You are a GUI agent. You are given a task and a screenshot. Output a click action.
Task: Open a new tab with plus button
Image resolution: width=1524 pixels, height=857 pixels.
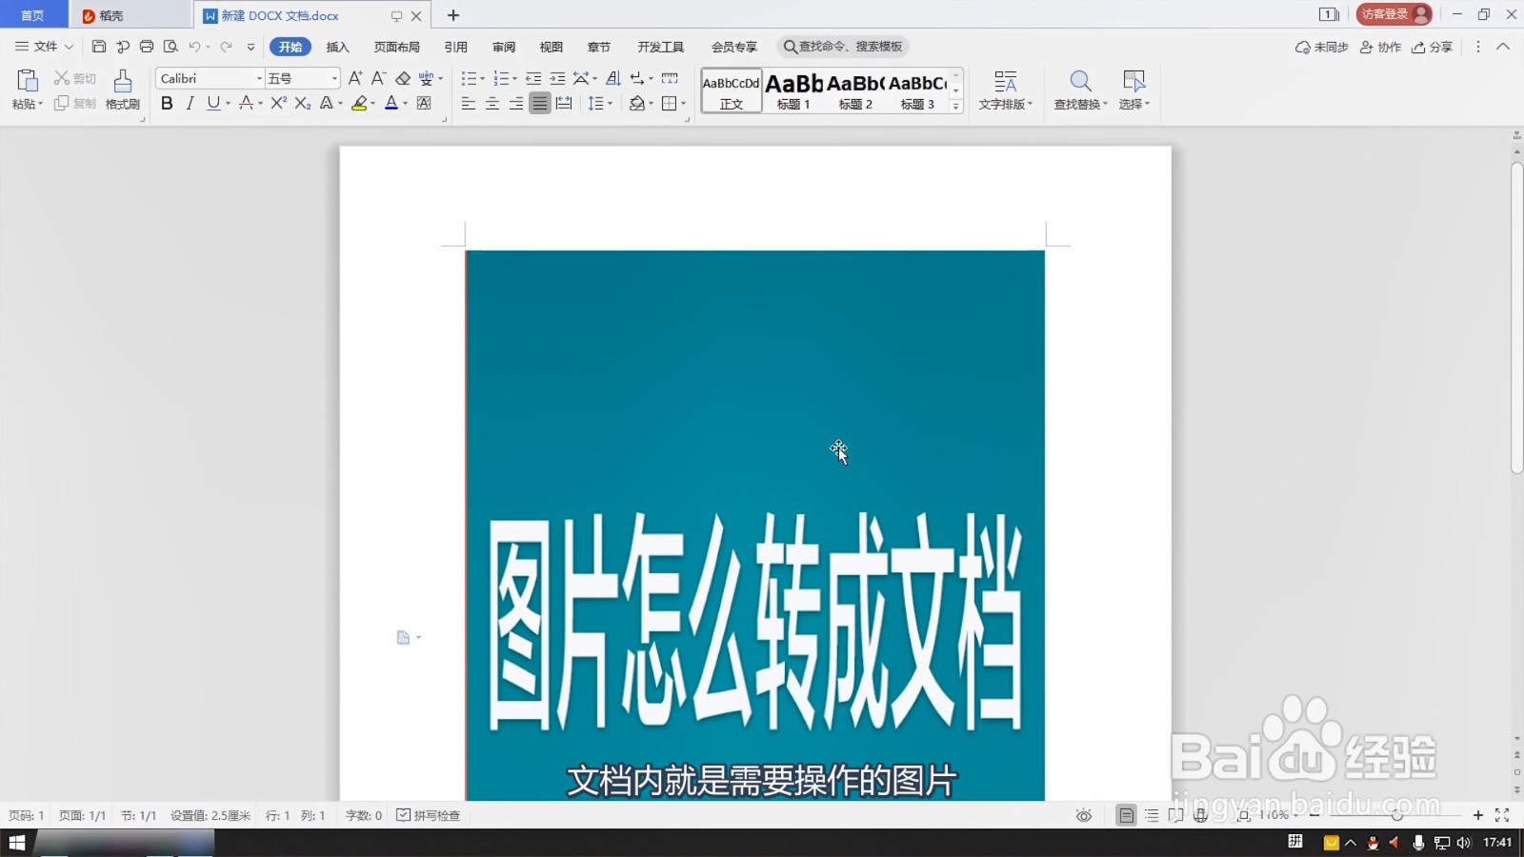click(x=453, y=15)
